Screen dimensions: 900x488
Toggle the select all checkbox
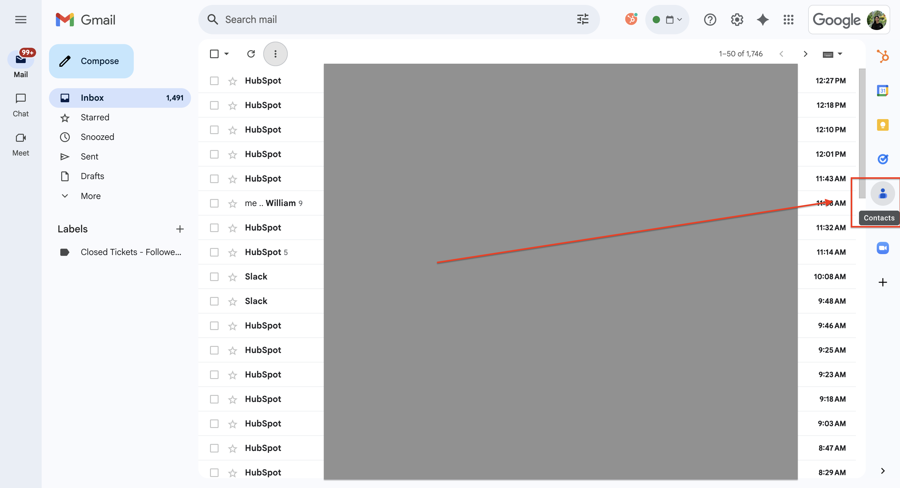coord(214,54)
